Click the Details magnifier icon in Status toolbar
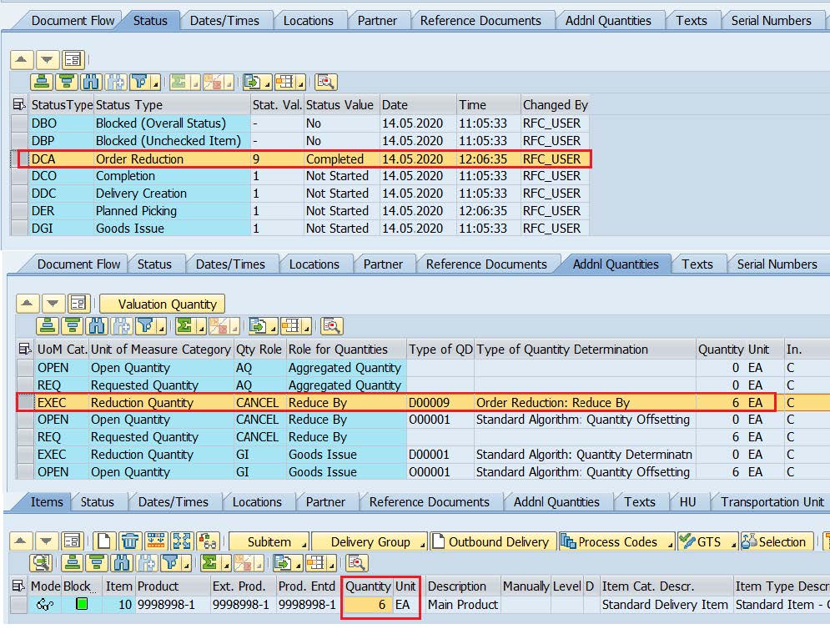The height and width of the screenshot is (629, 830). 324,82
